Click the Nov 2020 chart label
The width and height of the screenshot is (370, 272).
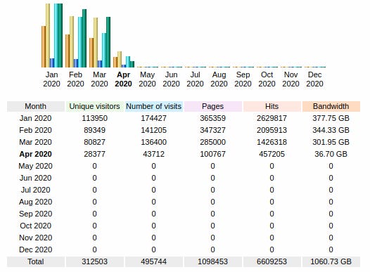pos(291,79)
